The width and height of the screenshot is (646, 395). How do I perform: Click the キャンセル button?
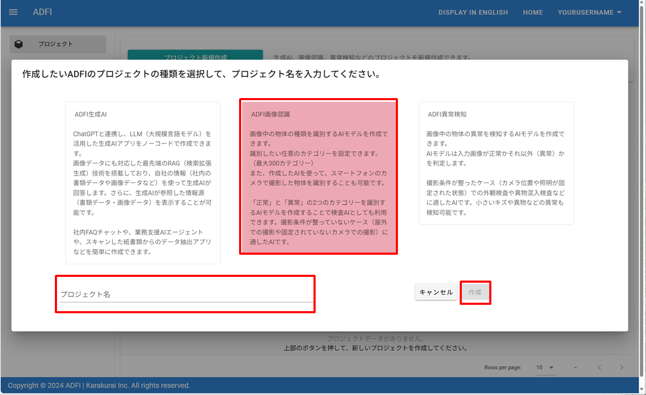tap(436, 292)
